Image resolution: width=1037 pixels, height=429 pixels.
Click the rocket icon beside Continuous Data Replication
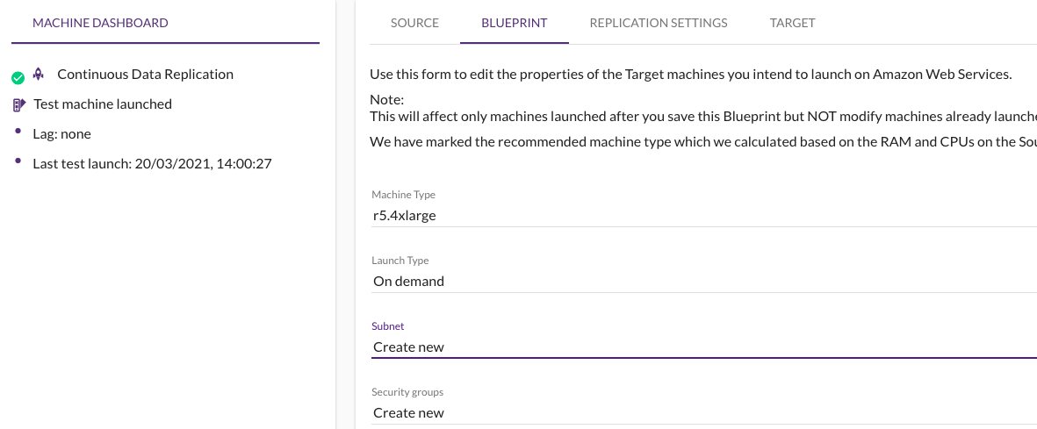pyautogui.click(x=39, y=75)
